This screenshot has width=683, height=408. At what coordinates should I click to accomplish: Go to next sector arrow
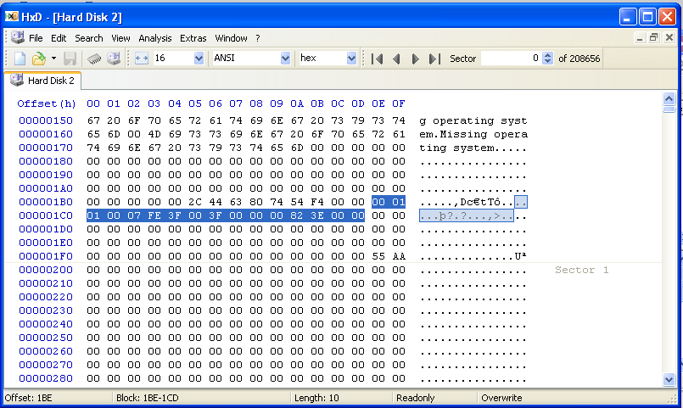(415, 59)
